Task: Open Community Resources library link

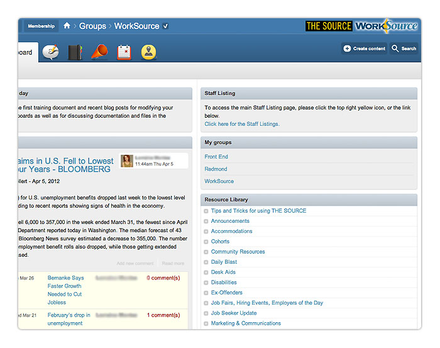Action: tap(238, 252)
